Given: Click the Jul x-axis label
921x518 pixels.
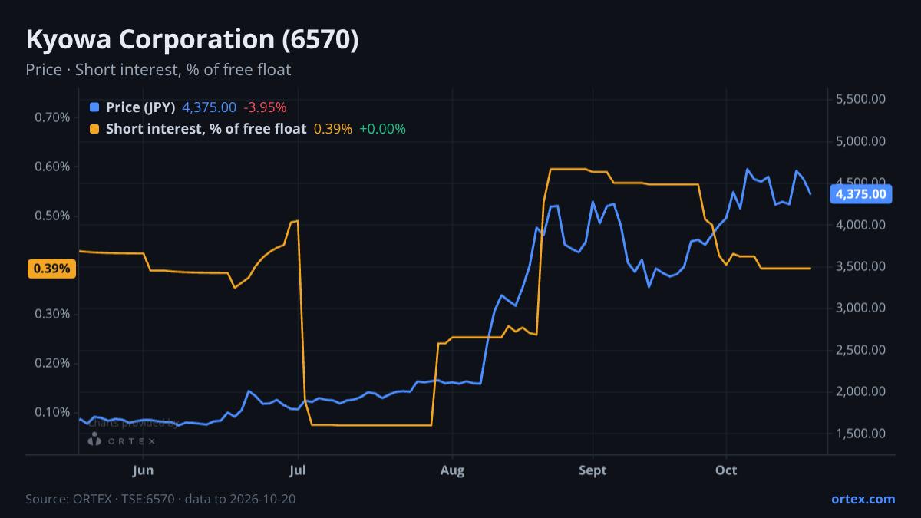Looking at the screenshot, I should [x=299, y=470].
